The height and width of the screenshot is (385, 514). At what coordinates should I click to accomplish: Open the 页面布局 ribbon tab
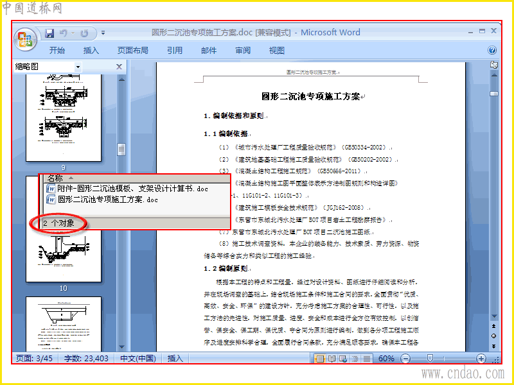tap(133, 51)
